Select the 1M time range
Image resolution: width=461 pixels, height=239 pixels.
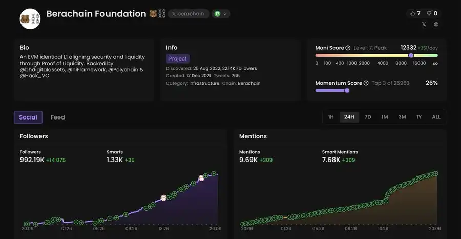click(x=384, y=117)
